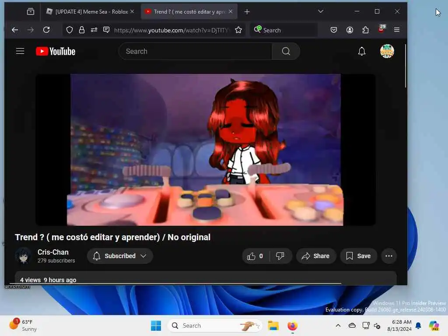Open YouTube notifications bell

(x=362, y=52)
